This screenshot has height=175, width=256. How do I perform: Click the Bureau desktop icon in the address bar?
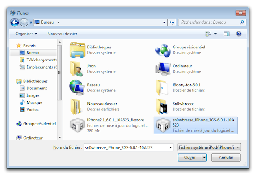click(x=37, y=22)
